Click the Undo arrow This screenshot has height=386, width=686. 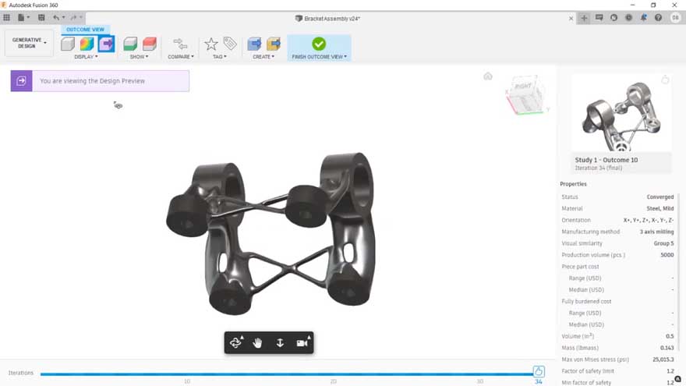tap(56, 17)
